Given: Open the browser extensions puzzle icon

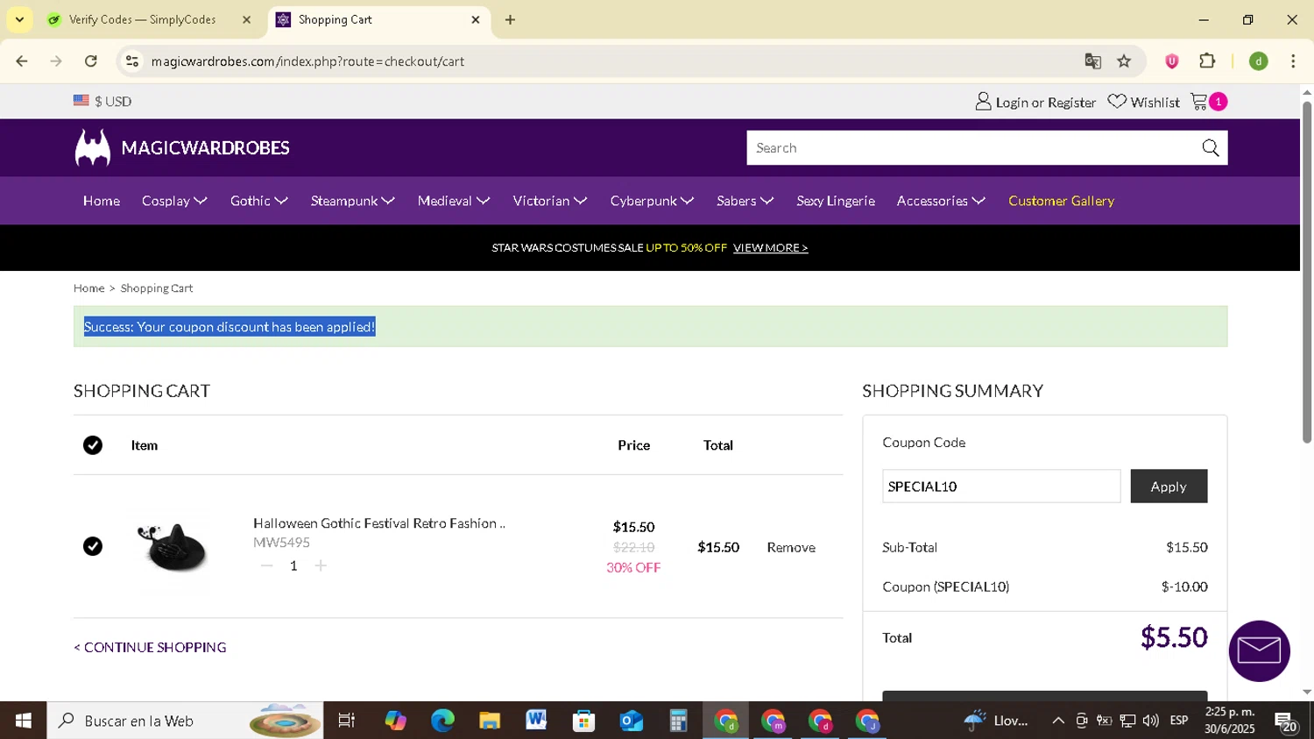Looking at the screenshot, I should coord(1207,61).
